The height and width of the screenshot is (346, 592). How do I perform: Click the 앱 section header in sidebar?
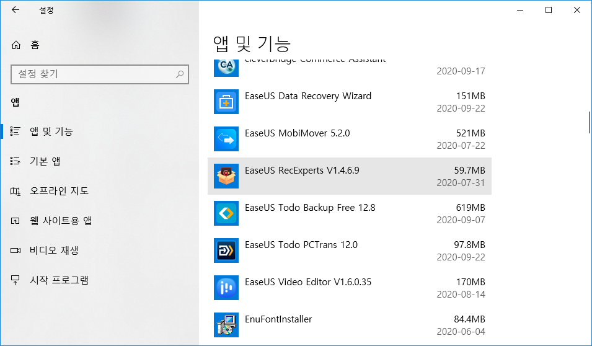tap(15, 102)
